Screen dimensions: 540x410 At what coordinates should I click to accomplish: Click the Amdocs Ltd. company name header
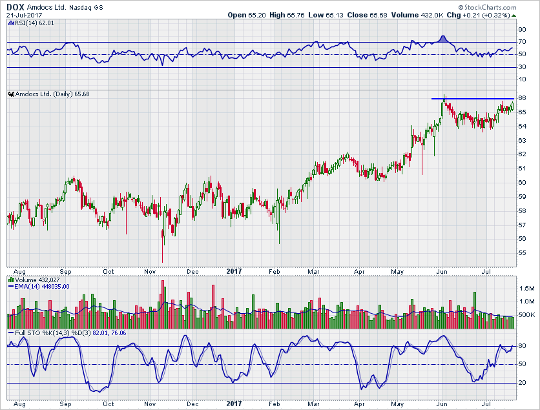[x=47, y=7]
